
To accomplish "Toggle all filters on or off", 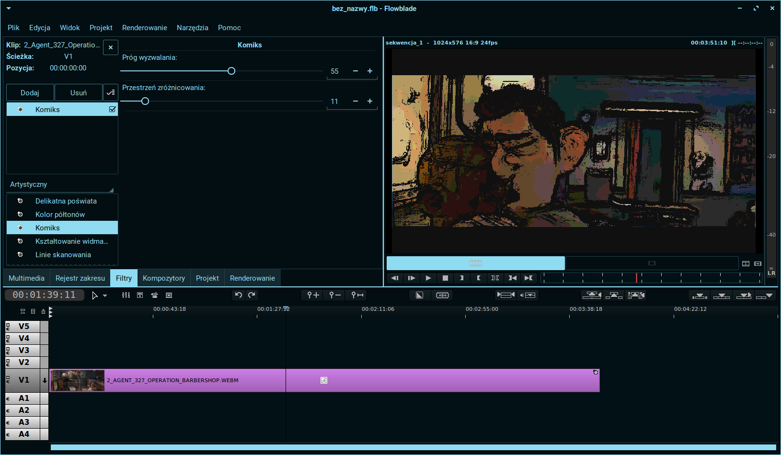I will click(111, 92).
